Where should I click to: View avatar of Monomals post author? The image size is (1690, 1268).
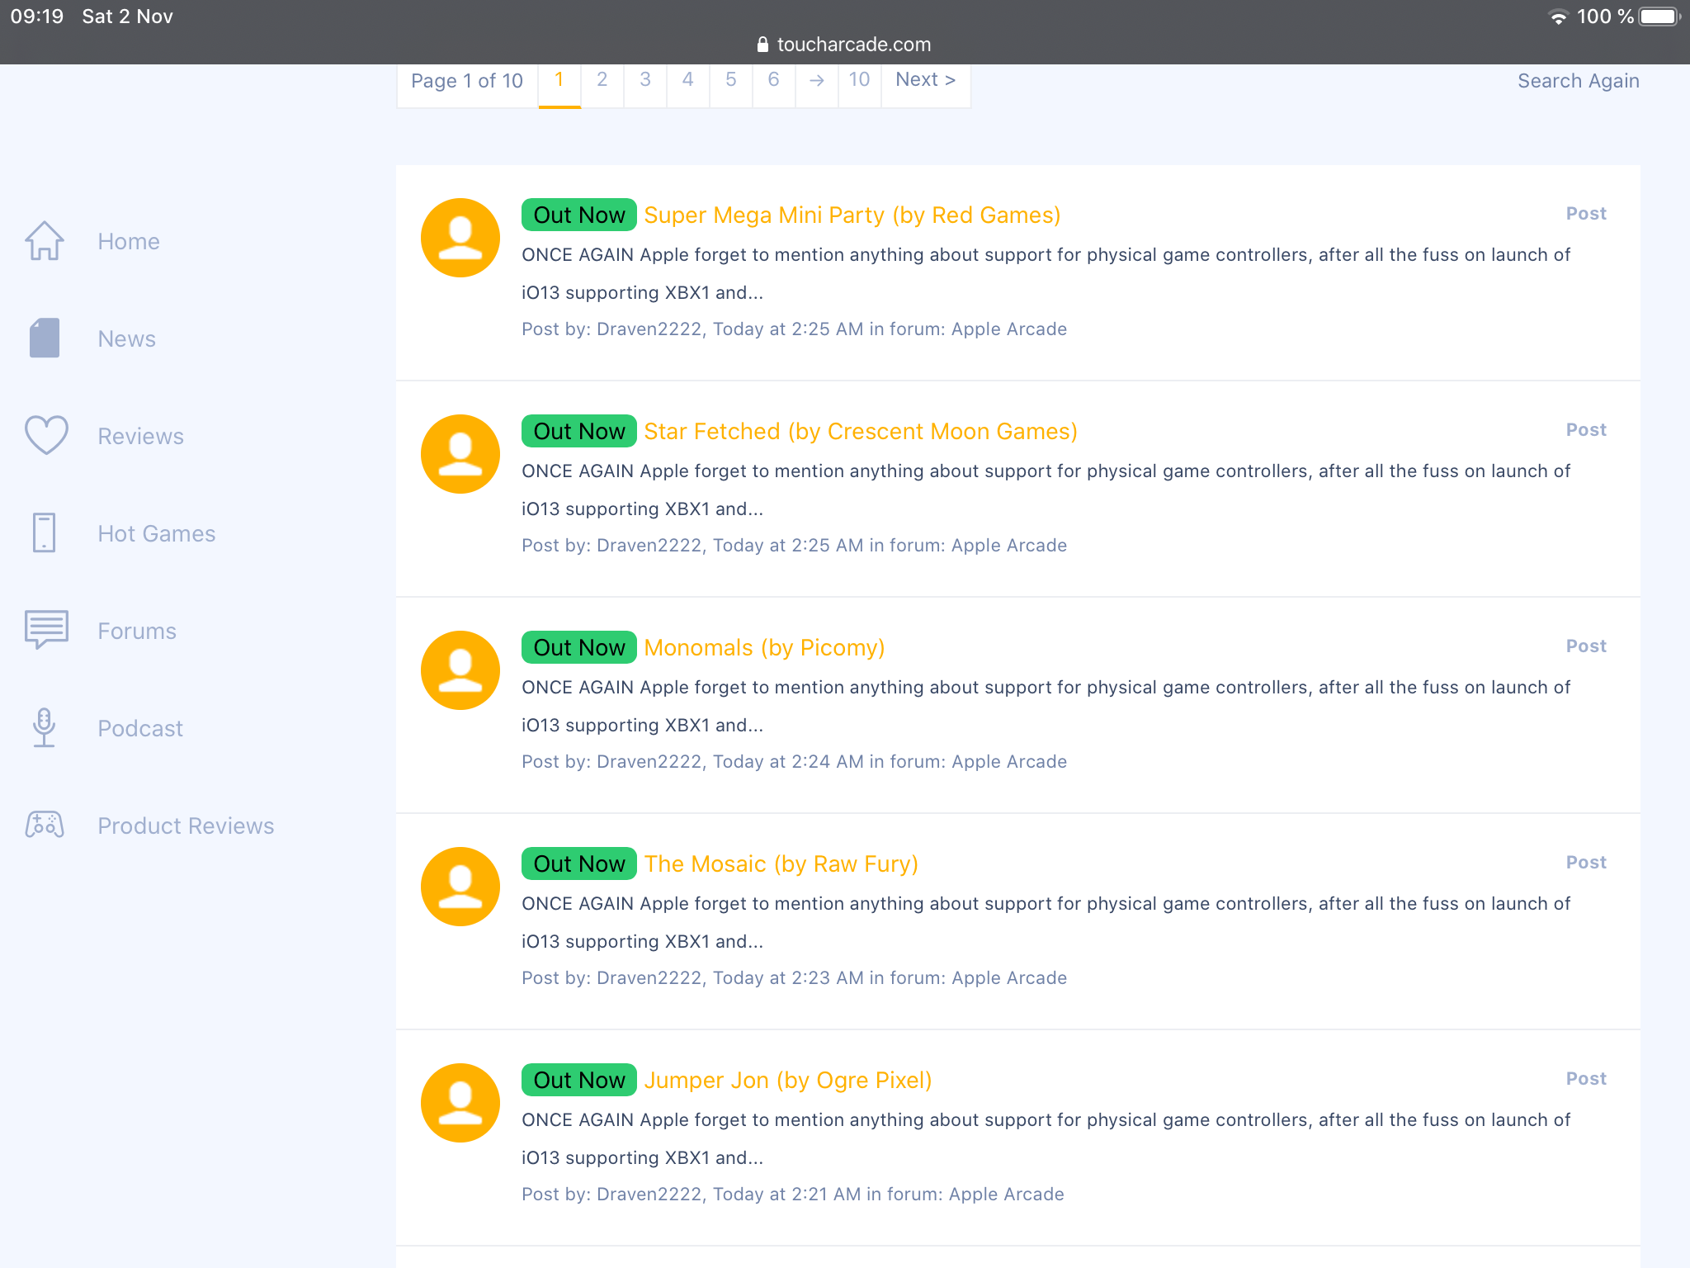tap(460, 670)
